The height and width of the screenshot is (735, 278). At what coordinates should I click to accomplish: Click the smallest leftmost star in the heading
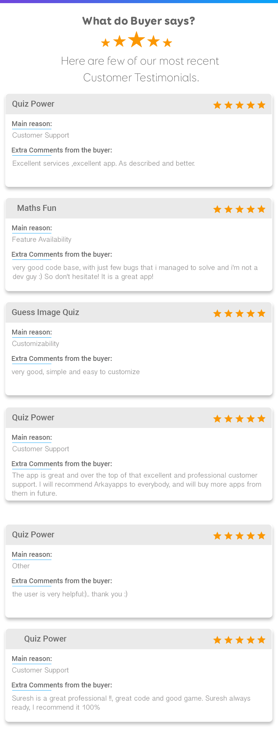[x=105, y=43]
